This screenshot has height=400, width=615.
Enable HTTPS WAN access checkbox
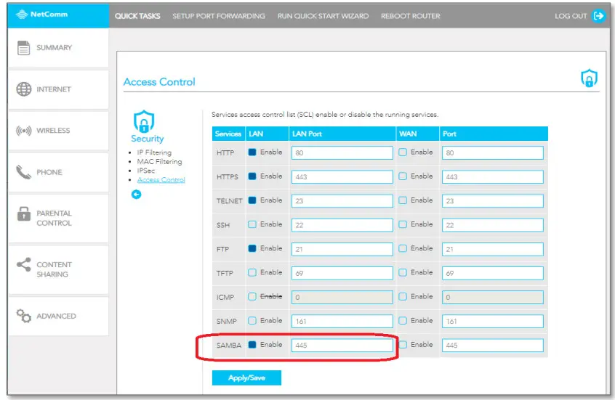pos(403,176)
